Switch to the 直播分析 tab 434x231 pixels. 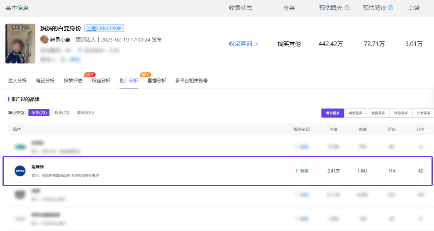click(x=156, y=80)
